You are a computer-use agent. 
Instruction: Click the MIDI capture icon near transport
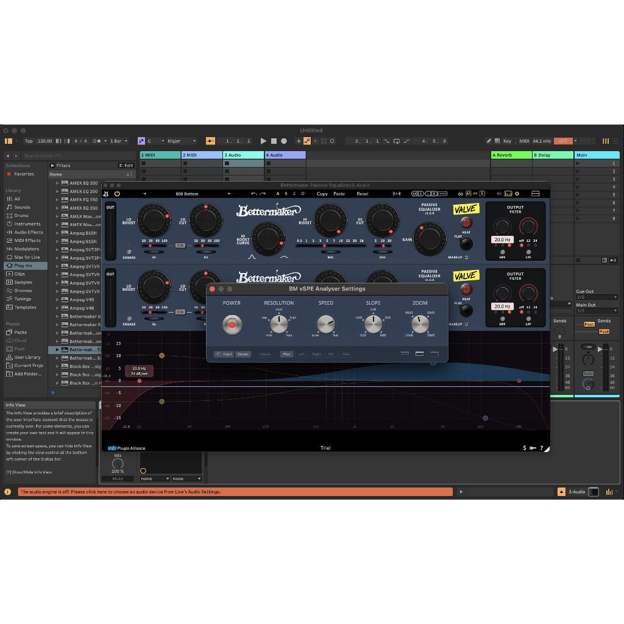point(307,141)
